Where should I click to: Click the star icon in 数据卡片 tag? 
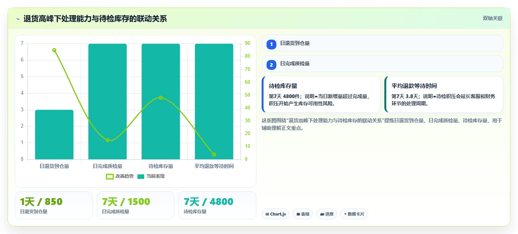click(x=345, y=214)
